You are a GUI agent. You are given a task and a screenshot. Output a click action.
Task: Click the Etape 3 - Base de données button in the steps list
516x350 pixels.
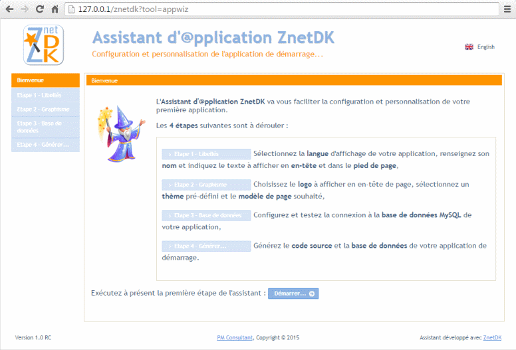[206, 215]
